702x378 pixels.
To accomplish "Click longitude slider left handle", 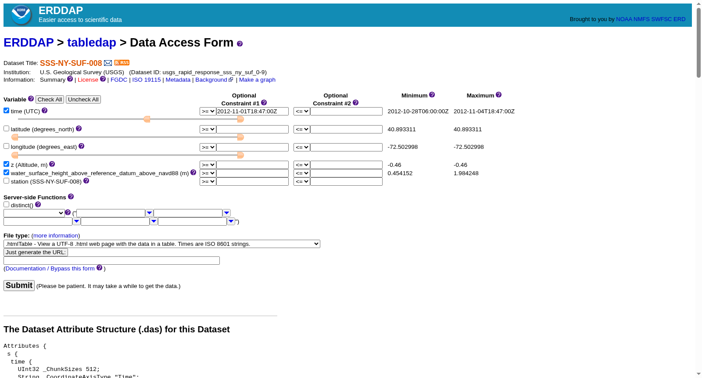I will 15,155.
